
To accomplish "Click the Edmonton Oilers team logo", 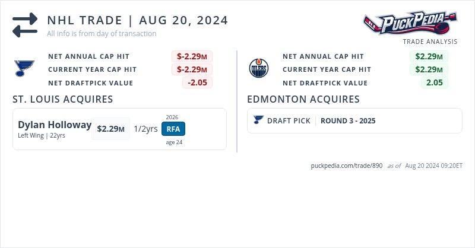I will [x=259, y=69].
